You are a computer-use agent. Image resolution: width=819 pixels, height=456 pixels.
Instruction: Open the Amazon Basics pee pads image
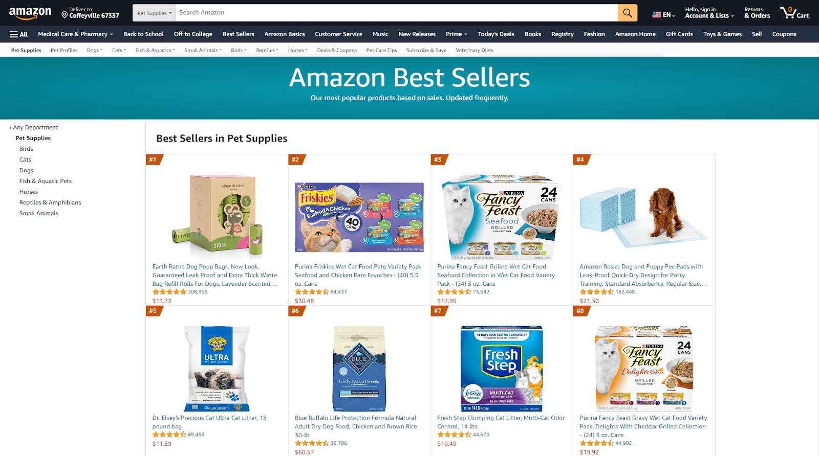644,217
